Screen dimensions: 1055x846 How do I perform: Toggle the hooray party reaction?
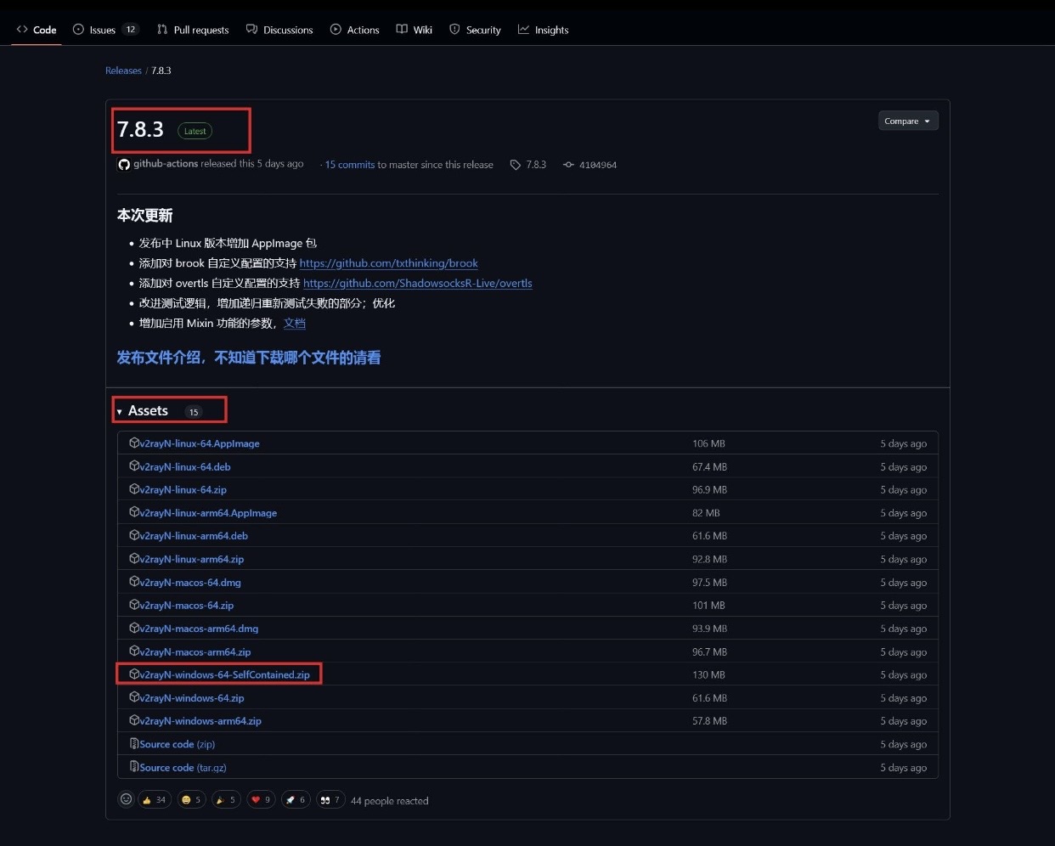pos(226,800)
